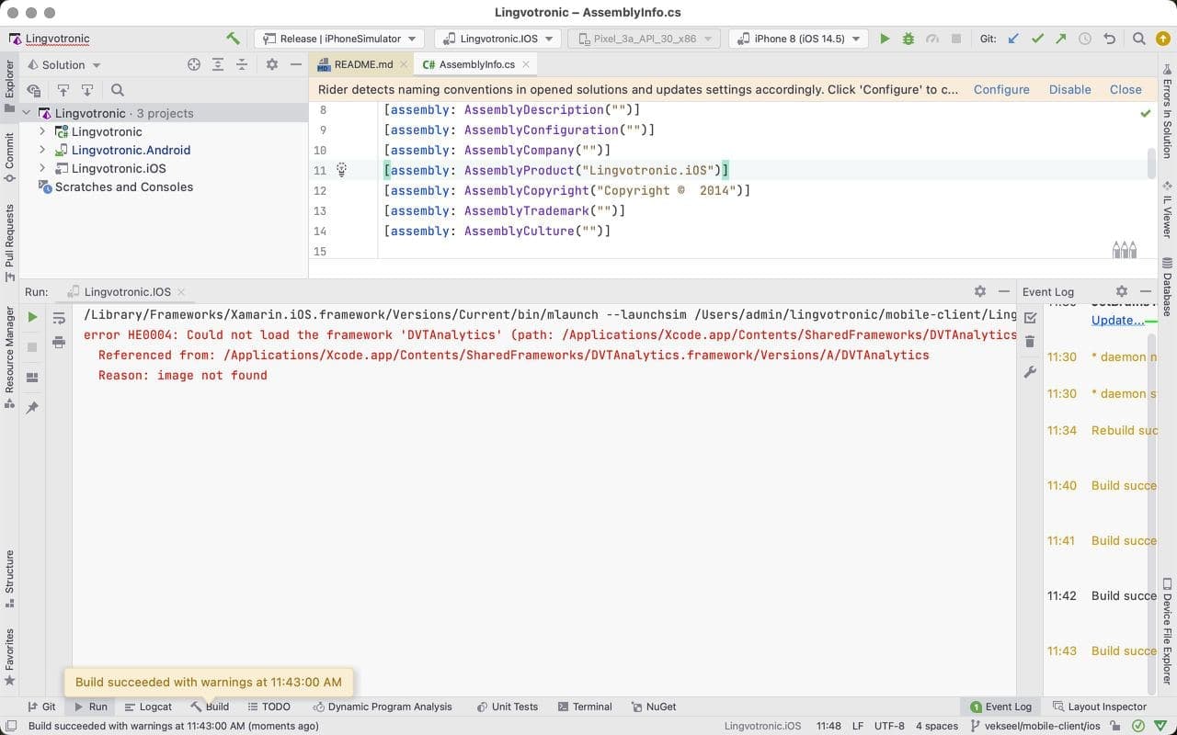Click print icon in Run console
This screenshot has width=1177, height=735.
[x=59, y=343]
